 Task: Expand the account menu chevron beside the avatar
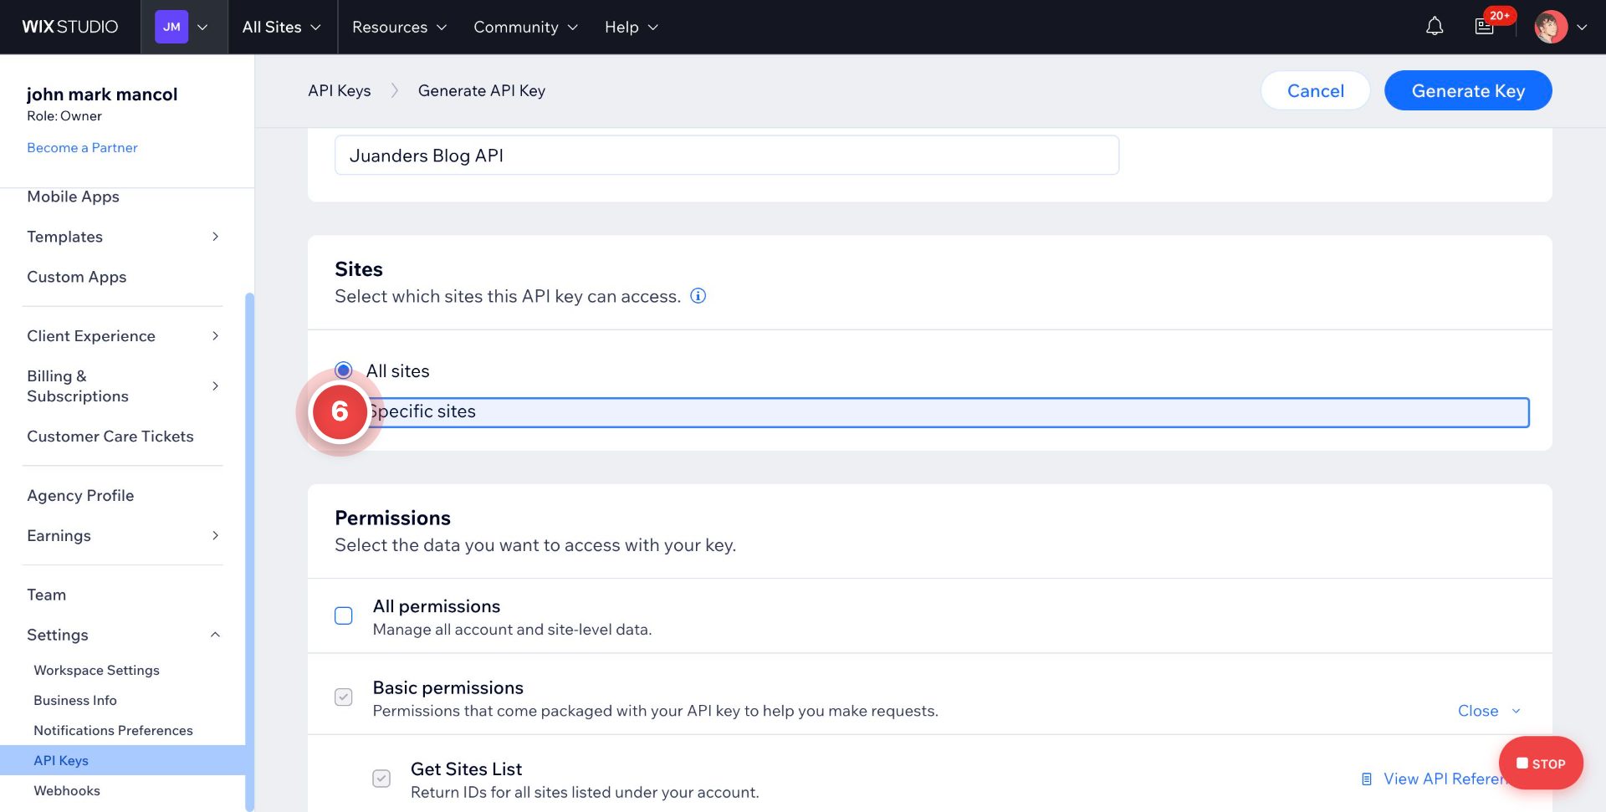1582,27
